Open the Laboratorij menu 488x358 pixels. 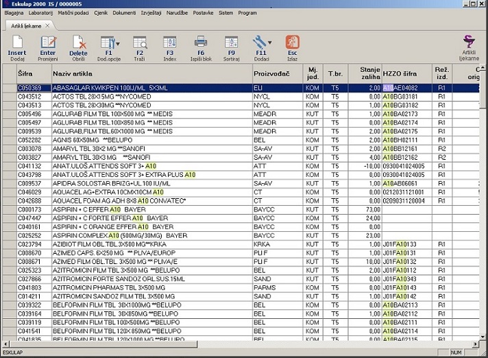click(40, 13)
